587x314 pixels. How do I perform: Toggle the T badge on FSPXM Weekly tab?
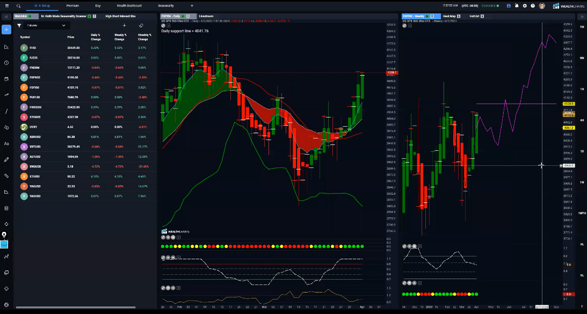(x=432, y=17)
